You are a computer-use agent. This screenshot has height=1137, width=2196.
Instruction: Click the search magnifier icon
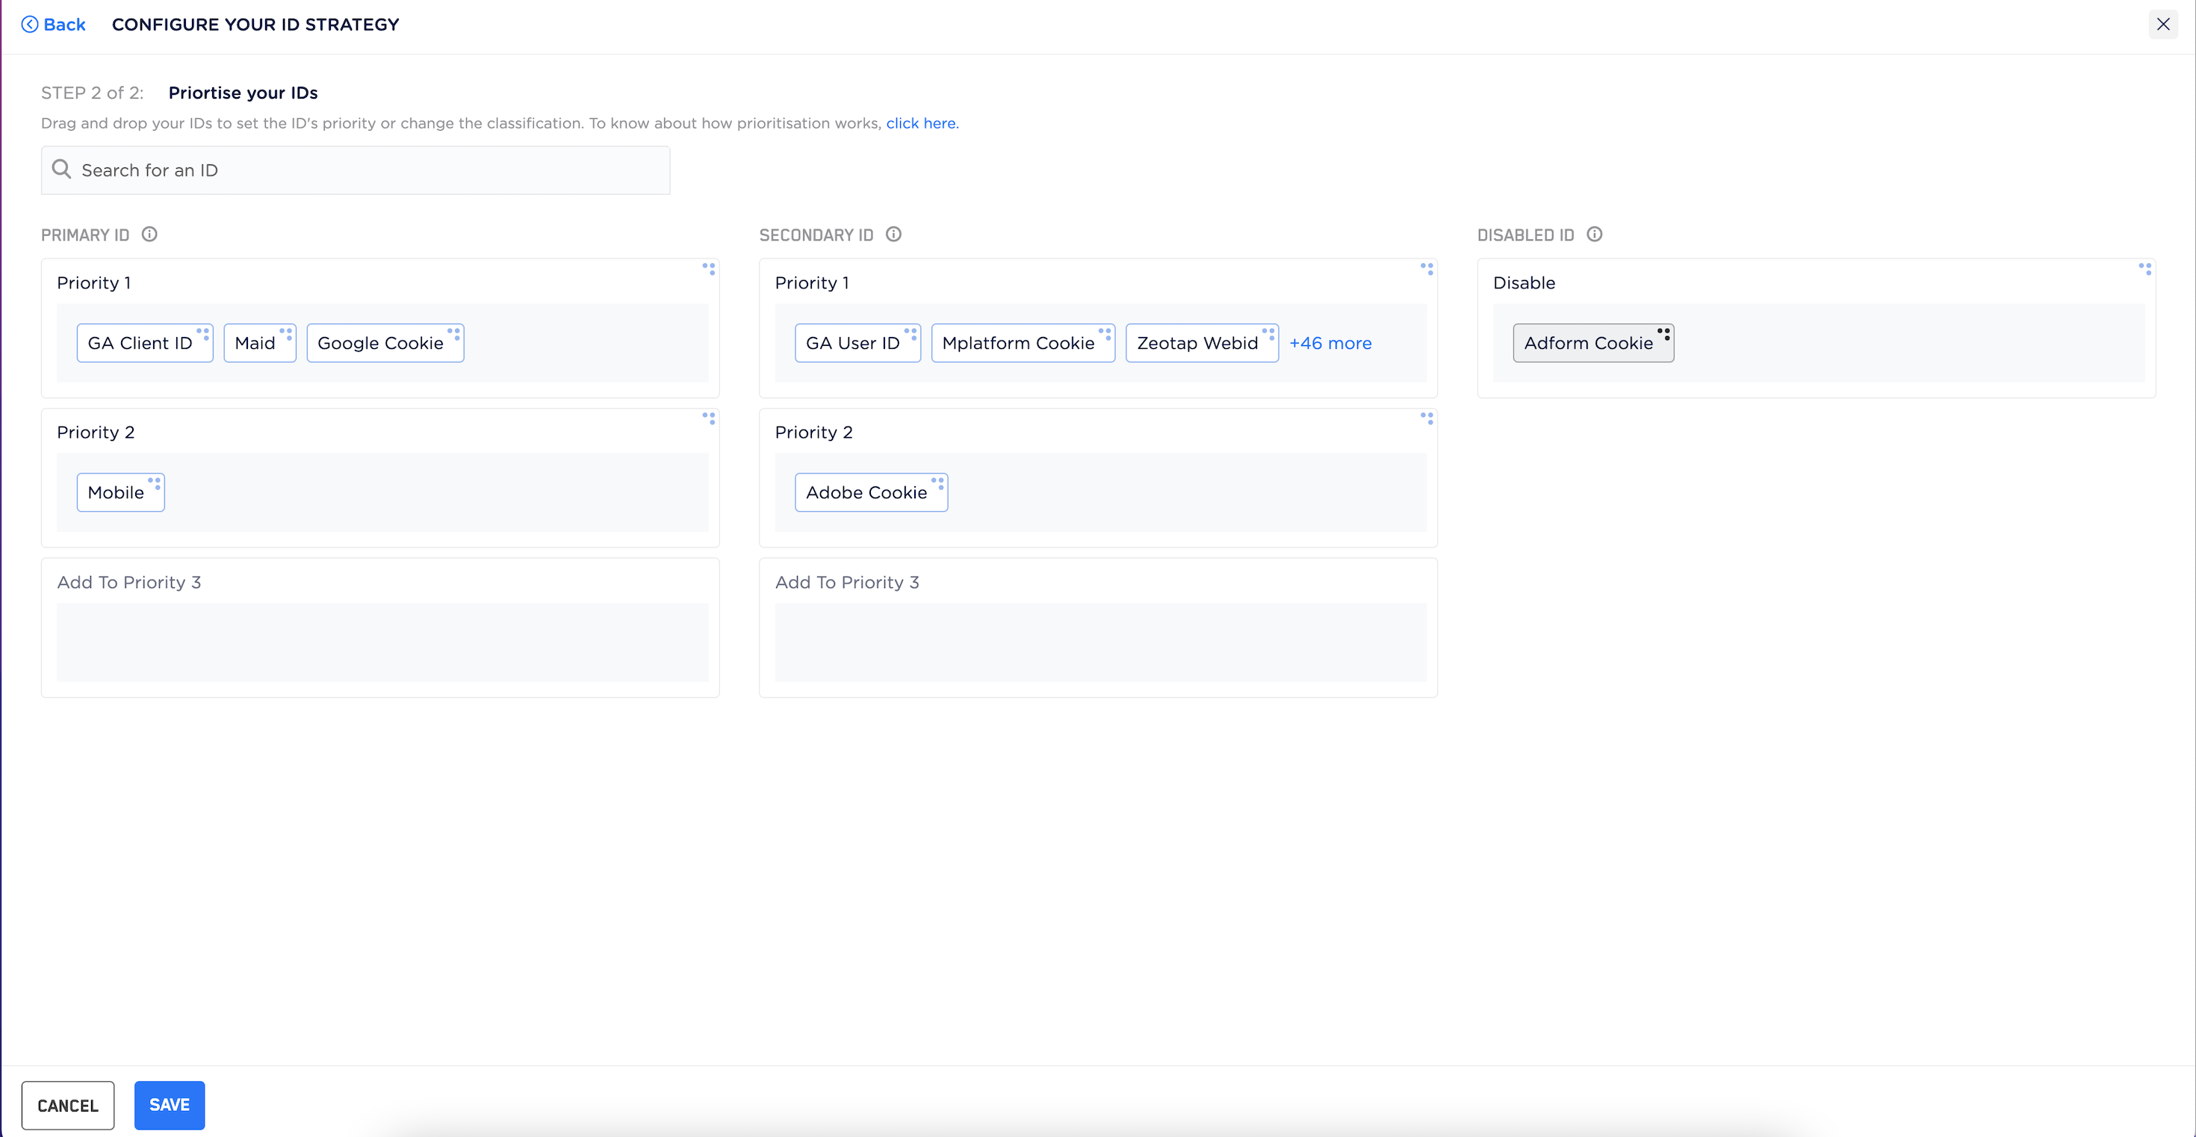coord(61,170)
